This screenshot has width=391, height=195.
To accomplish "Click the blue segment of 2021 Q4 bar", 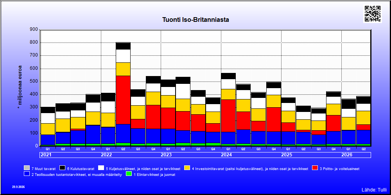I will 93,135.
